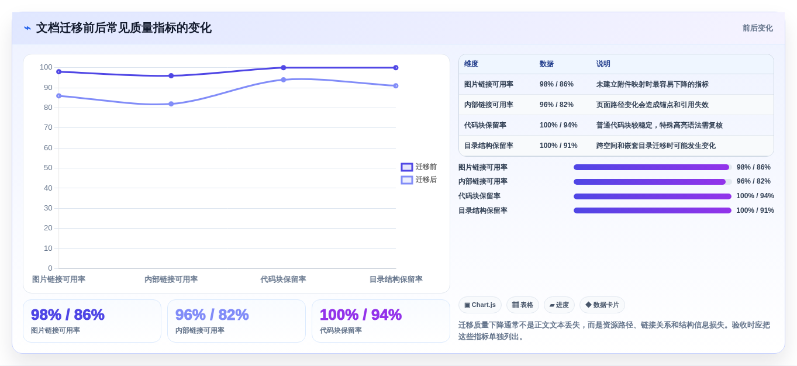The image size is (797, 366).
Task: Click the 代码块保留率 progress bar
Action: click(653, 196)
